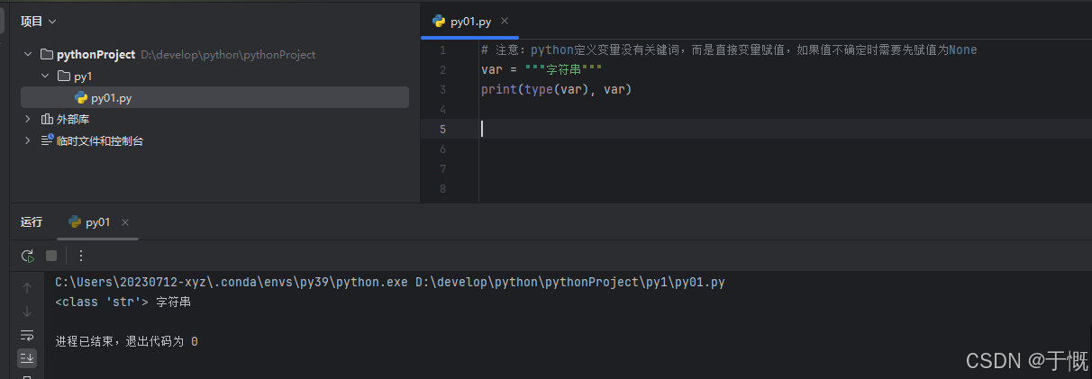This screenshot has height=379, width=1092.
Task: Click the Rerun py01 icon
Action: [x=28, y=256]
